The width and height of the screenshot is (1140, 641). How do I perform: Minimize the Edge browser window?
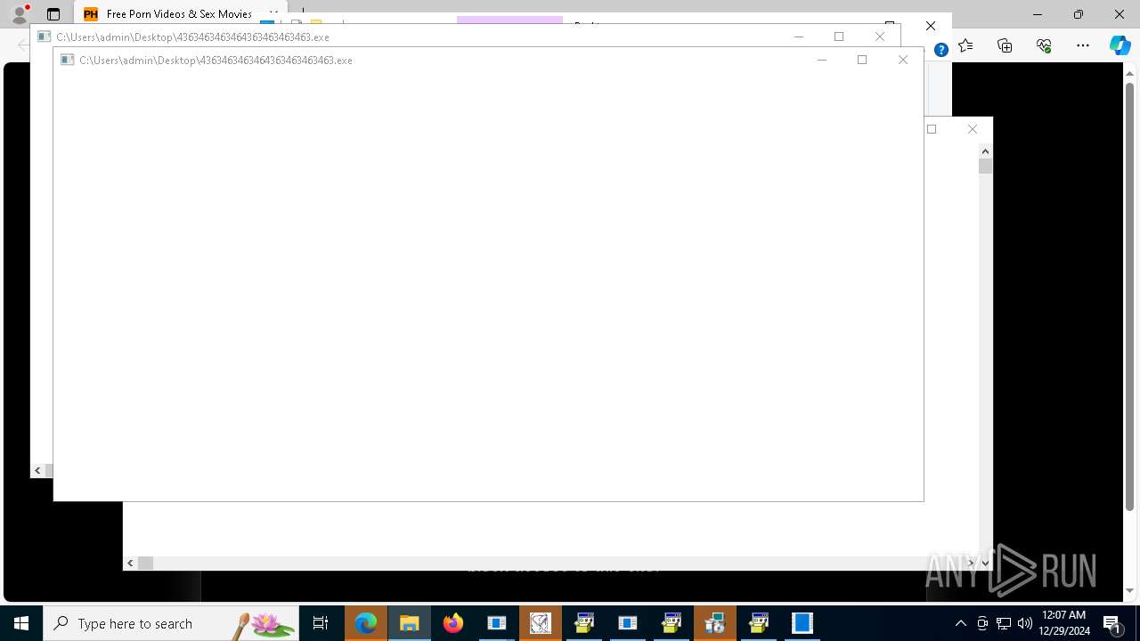(1038, 14)
